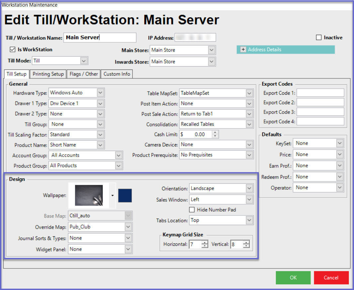This screenshot has width=354, height=290.
Task: Decrease the Vertical keymap grid size
Action: [x=246, y=246]
